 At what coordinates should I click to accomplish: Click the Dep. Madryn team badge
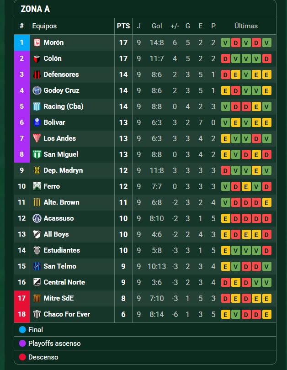tap(37, 170)
